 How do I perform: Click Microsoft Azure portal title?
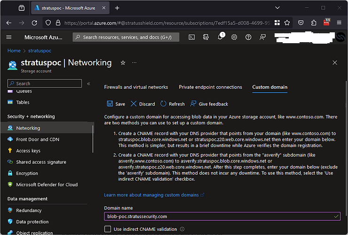[x=43, y=37]
